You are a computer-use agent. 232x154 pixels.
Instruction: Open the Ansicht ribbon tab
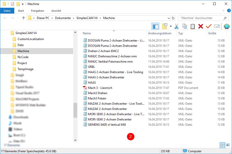56,11
